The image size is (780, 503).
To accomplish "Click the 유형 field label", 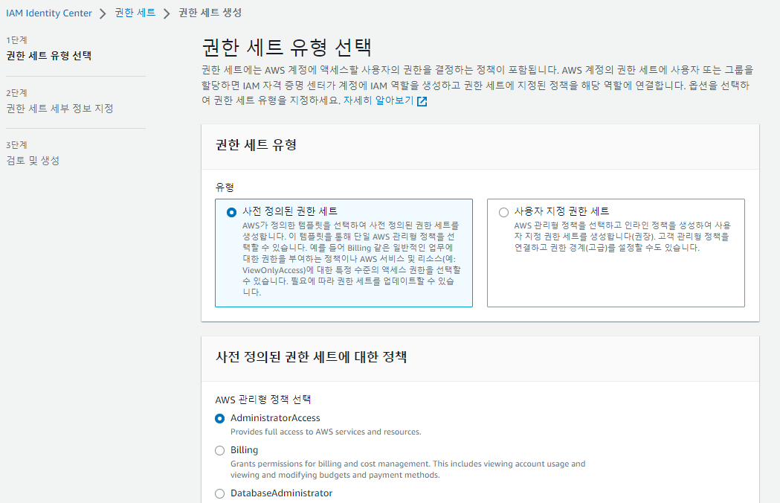I will pos(225,188).
